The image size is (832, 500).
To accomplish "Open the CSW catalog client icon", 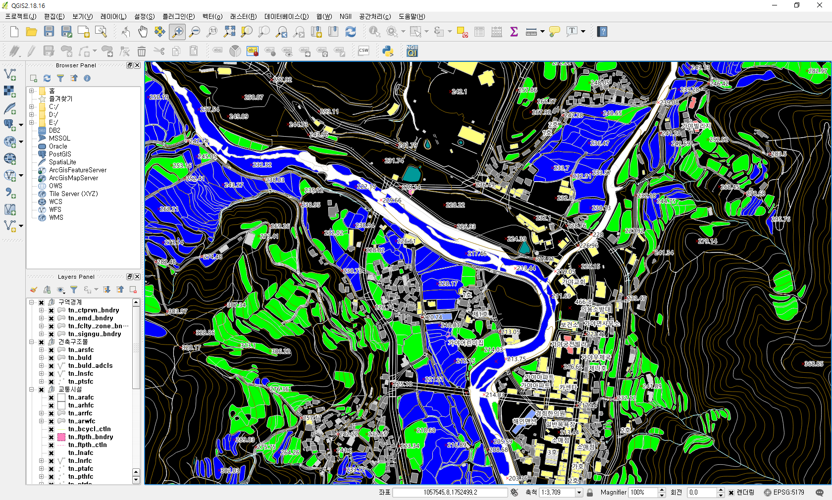I will pos(364,51).
